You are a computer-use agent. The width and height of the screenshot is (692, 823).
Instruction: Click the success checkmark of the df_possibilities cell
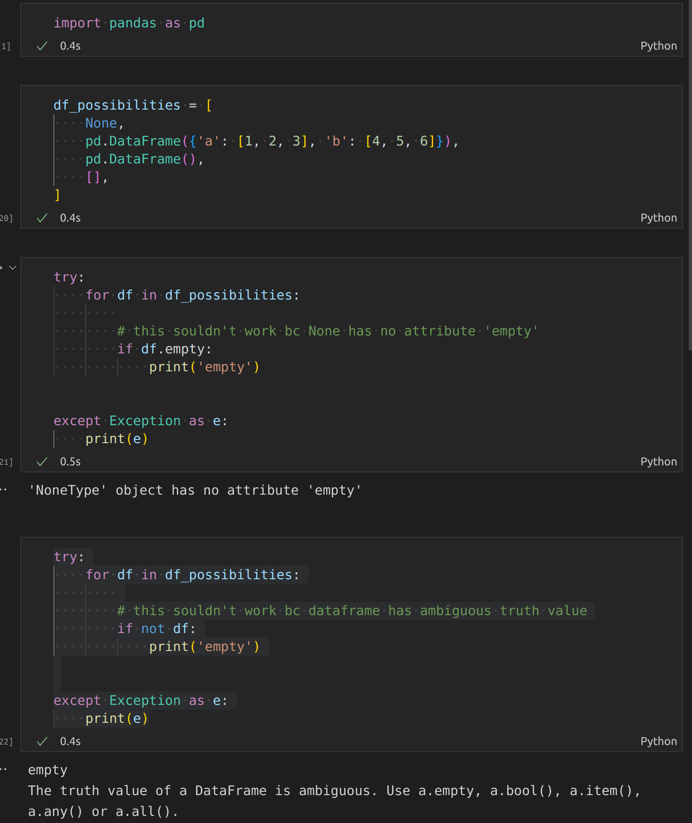pyautogui.click(x=42, y=218)
